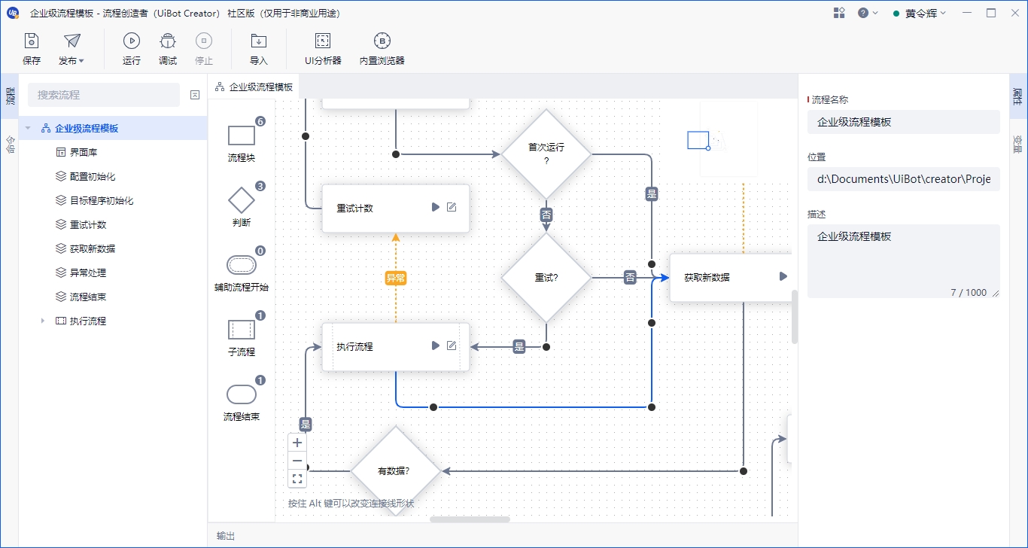Select the 有数据? decision node

click(x=396, y=470)
